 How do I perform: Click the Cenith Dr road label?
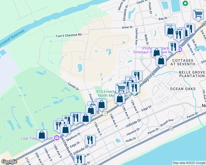click(x=74, y=86)
